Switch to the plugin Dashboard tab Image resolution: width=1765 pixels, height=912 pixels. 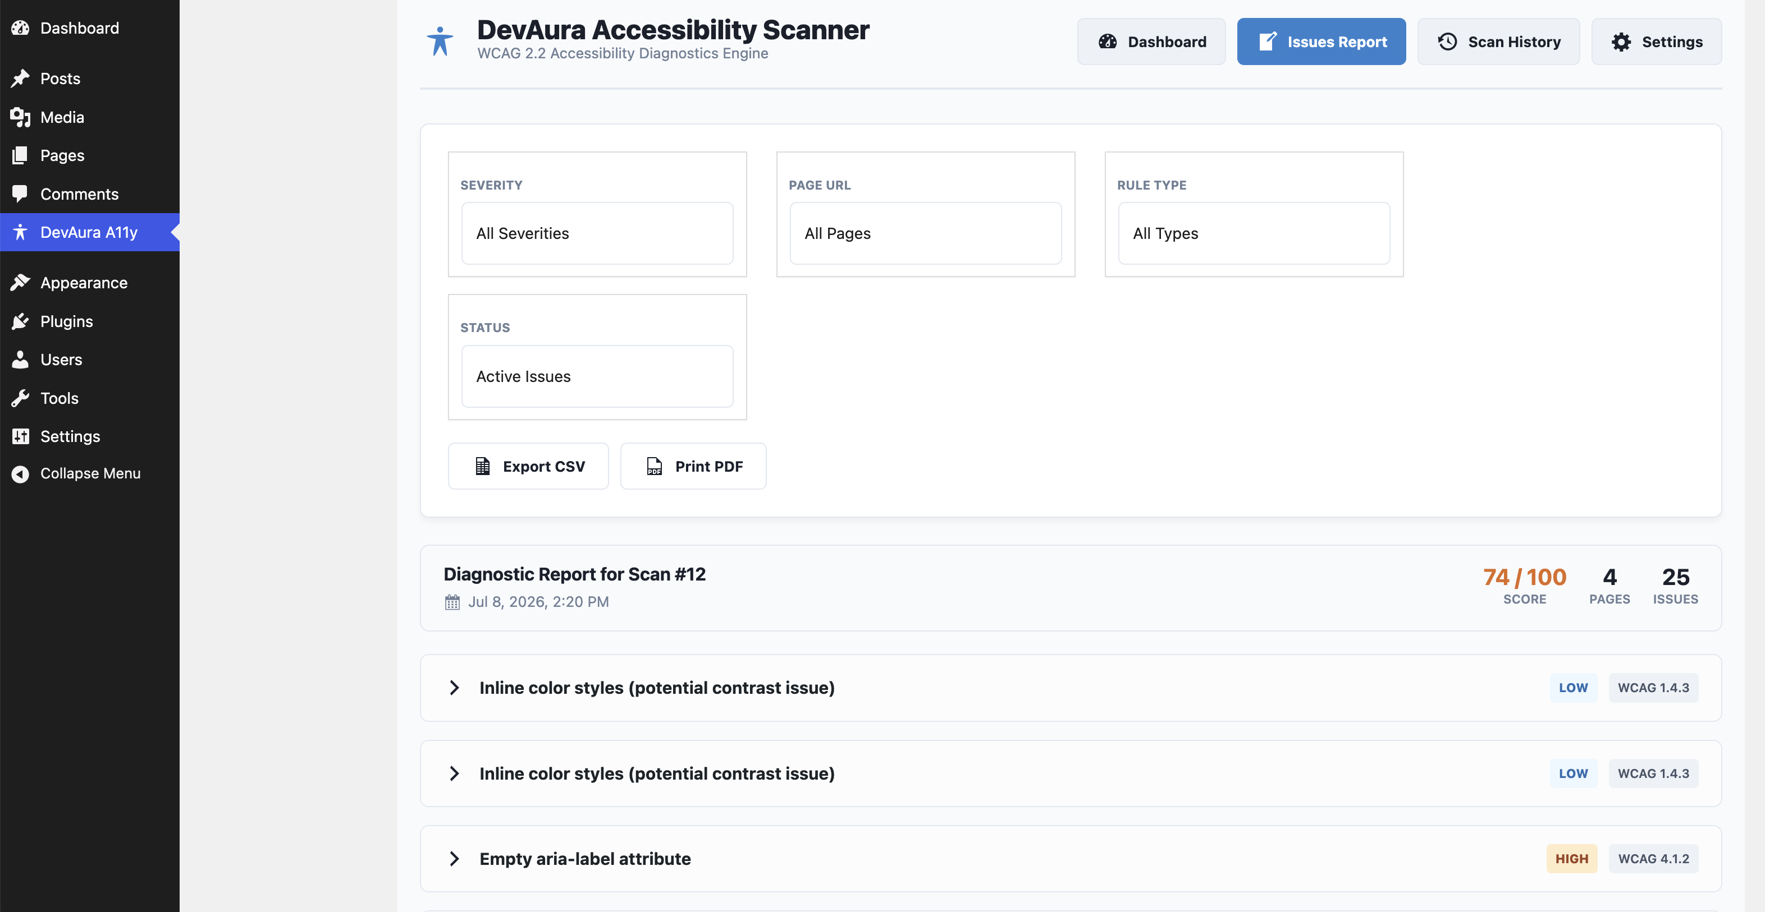tap(1151, 42)
